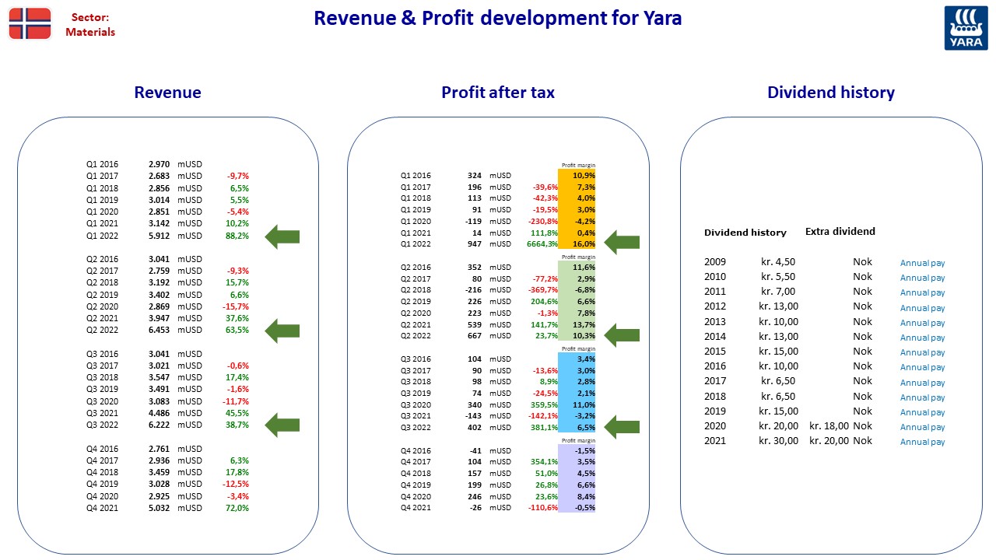Image resolution: width=996 pixels, height=560 pixels.
Task: Follow the Annual pay link for 2011
Action: 922,292
